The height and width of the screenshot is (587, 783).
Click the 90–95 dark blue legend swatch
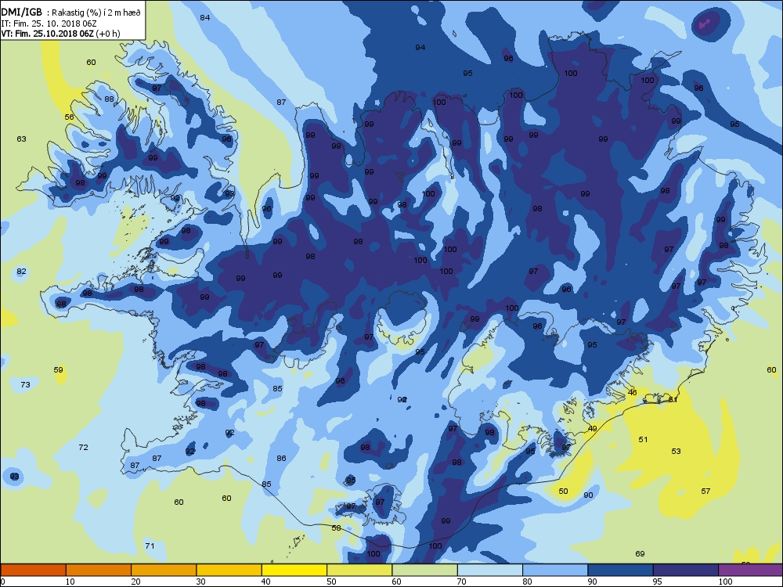point(621,570)
